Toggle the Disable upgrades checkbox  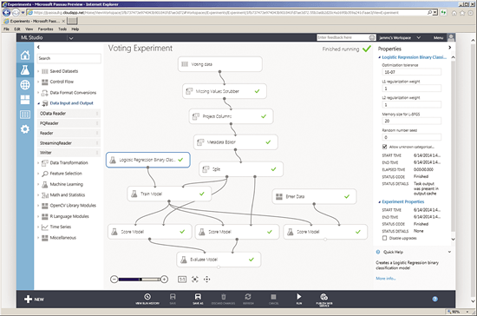point(384,238)
